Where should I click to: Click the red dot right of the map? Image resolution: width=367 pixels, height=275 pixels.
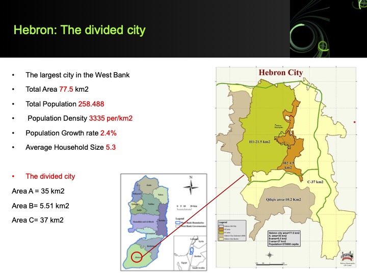point(354,122)
